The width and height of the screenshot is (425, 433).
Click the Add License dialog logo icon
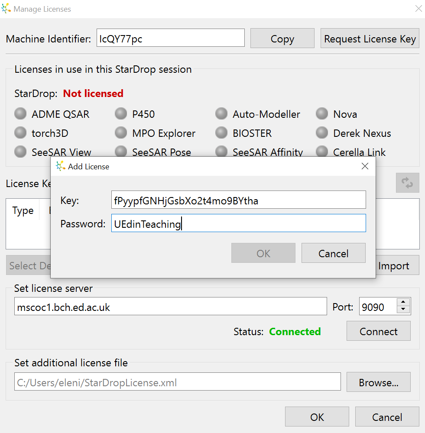(x=61, y=166)
